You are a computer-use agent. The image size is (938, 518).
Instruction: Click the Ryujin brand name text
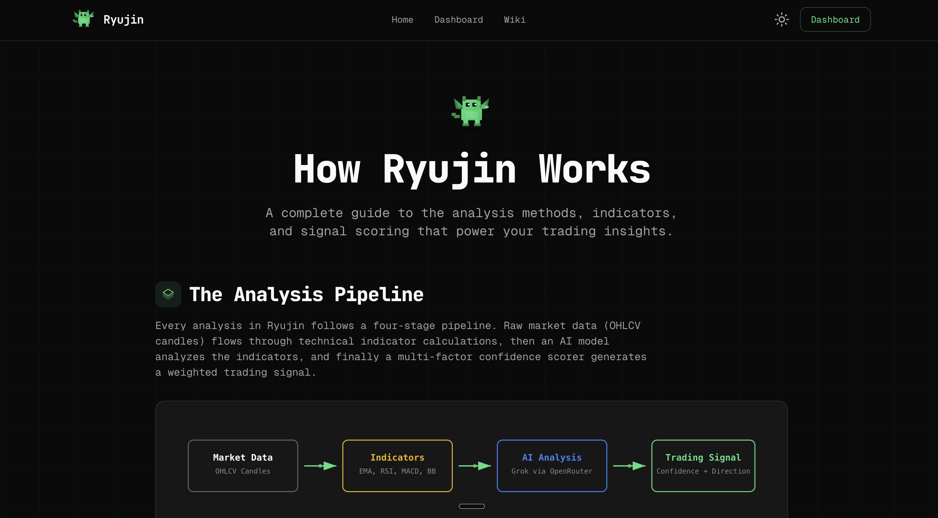tap(123, 20)
